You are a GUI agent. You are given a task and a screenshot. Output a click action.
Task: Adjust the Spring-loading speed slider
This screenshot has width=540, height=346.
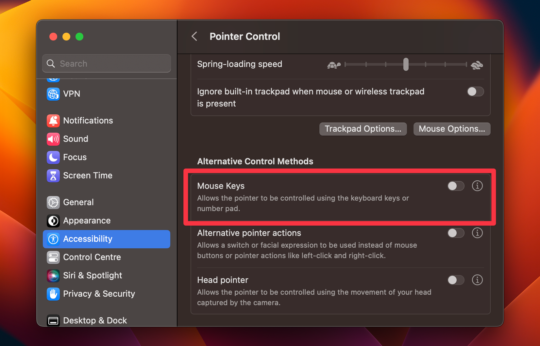coord(406,64)
